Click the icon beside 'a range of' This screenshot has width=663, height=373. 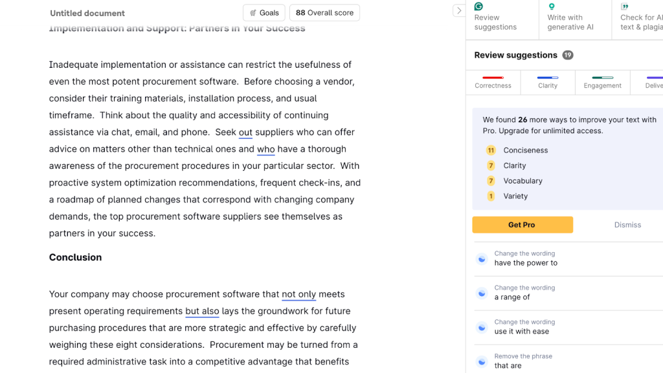(x=482, y=293)
